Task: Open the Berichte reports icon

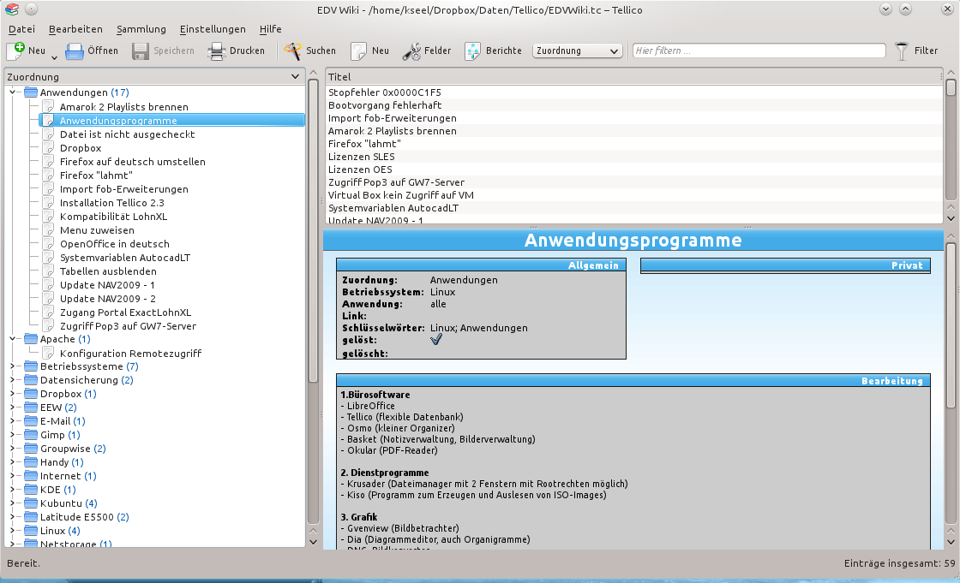Action: click(x=472, y=51)
